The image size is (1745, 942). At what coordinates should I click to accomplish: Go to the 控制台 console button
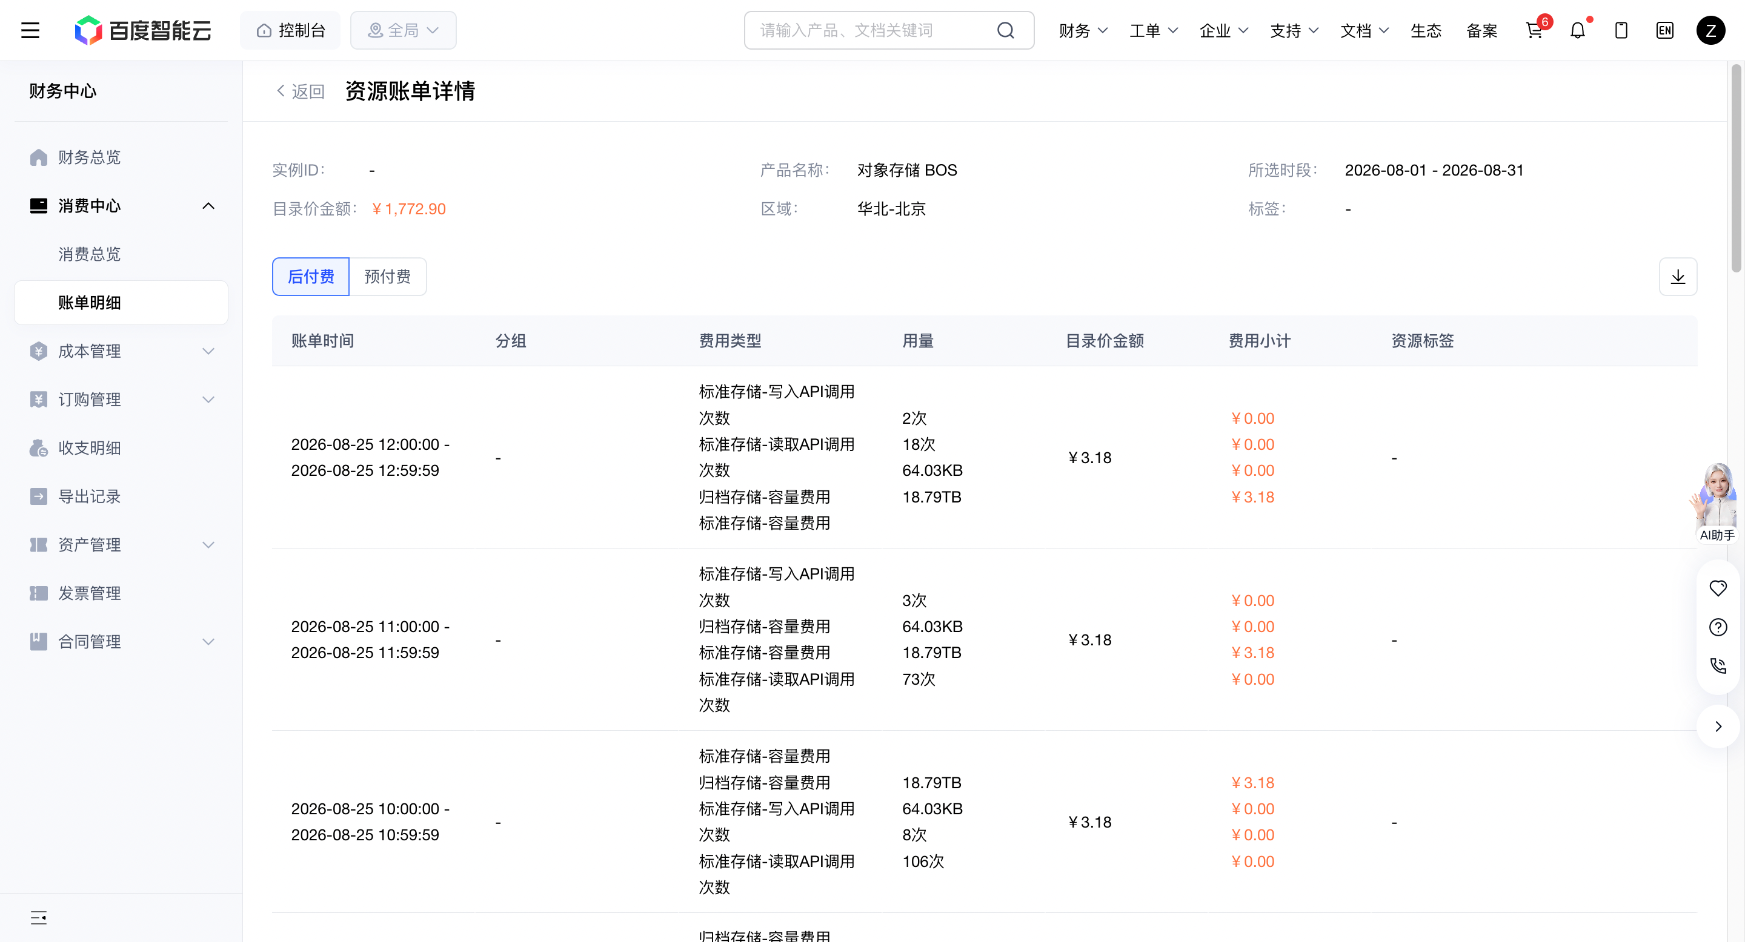290,30
